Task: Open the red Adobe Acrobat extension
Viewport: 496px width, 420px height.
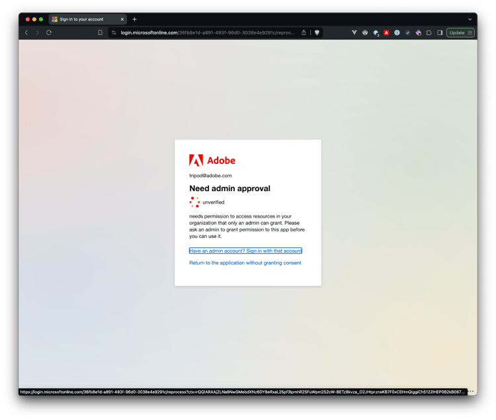Action: (x=386, y=32)
